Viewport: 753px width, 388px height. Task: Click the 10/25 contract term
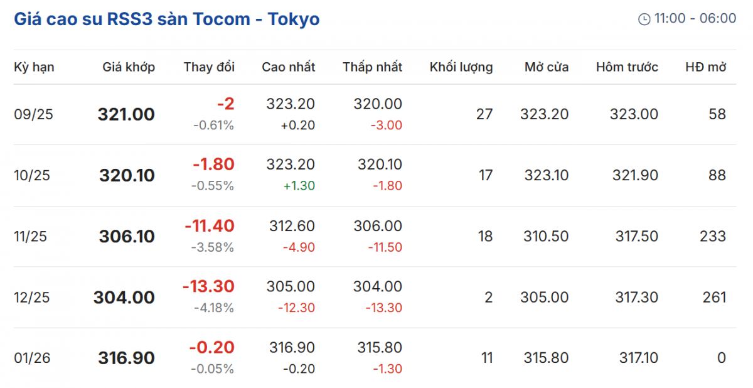[x=31, y=175]
